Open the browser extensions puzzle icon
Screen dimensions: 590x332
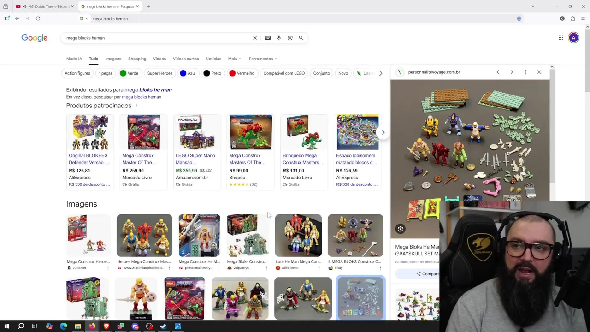point(572,18)
